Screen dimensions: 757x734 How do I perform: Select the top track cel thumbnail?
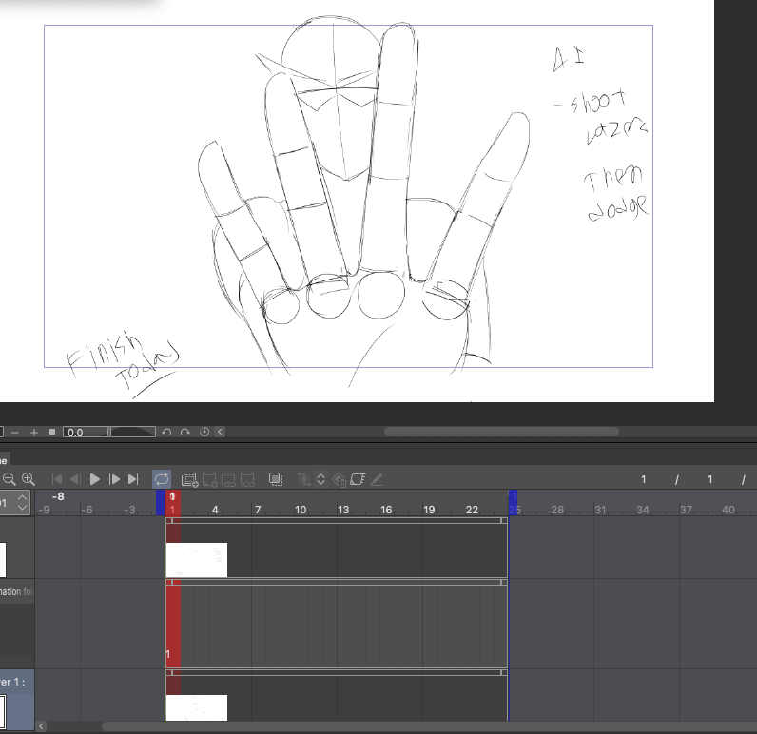(x=197, y=560)
